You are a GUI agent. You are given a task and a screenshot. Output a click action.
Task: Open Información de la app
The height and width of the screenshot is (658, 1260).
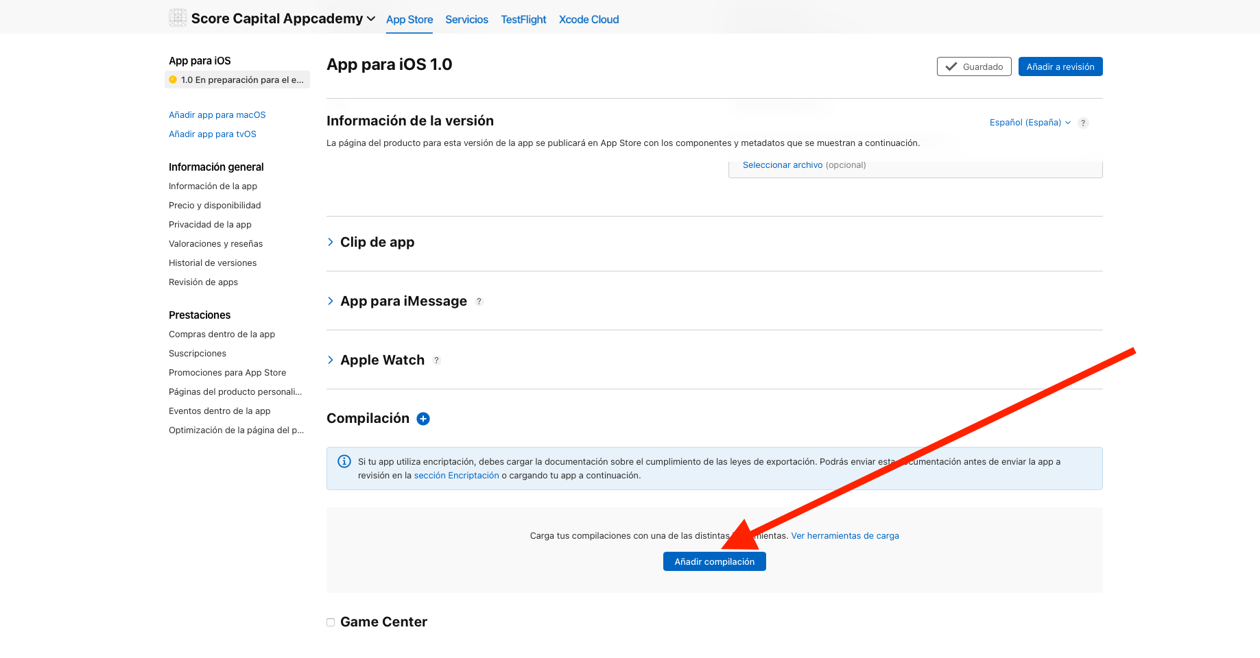(213, 186)
